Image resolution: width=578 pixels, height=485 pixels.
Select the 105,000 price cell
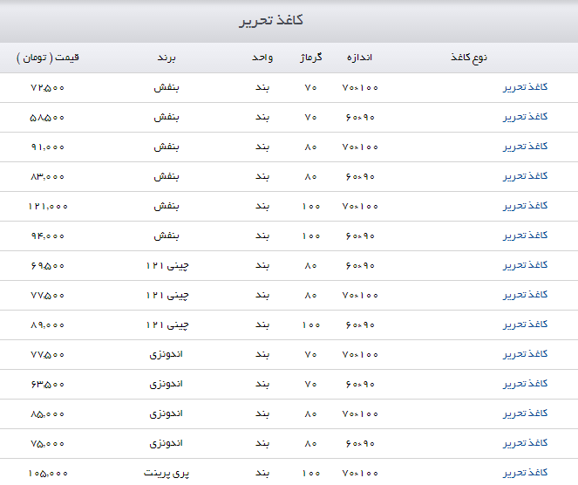tap(48, 473)
